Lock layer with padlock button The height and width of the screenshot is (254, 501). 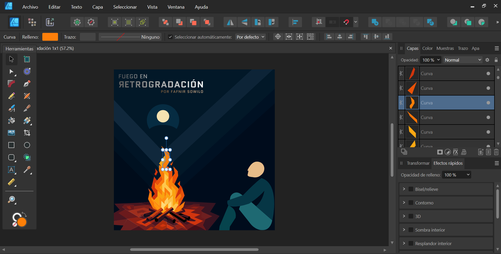[496, 60]
